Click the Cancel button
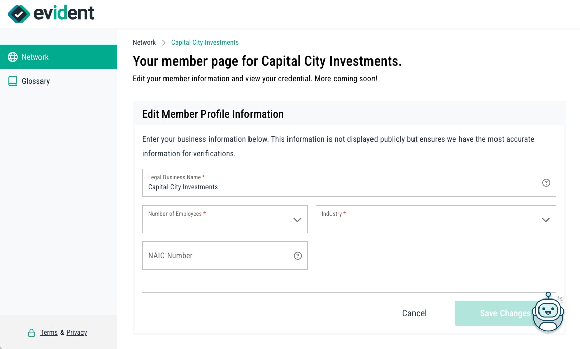Image resolution: width=580 pixels, height=349 pixels. tap(414, 313)
